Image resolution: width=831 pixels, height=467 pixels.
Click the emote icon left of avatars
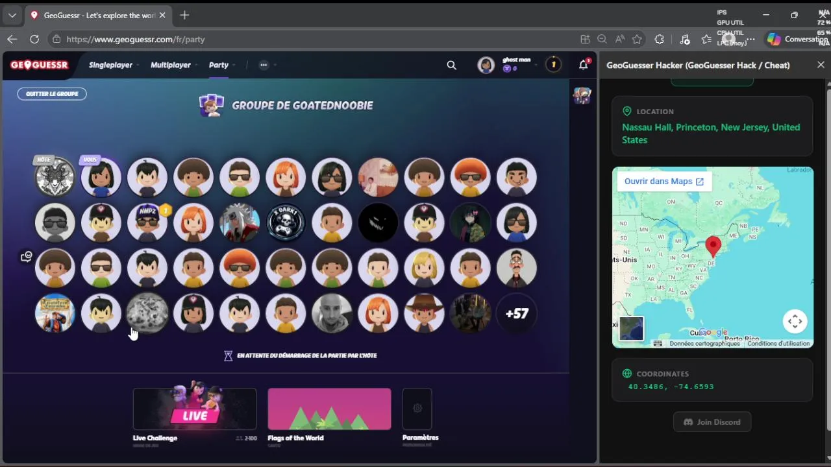[26, 257]
